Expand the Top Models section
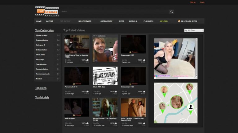Viewport: 238px width, 133px height. pos(42,98)
